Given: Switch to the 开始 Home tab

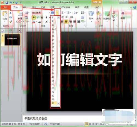Looking at the screenshot, I should tap(16, 7).
